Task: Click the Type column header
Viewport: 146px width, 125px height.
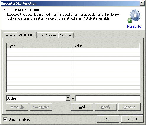Action: [x=40, y=46]
